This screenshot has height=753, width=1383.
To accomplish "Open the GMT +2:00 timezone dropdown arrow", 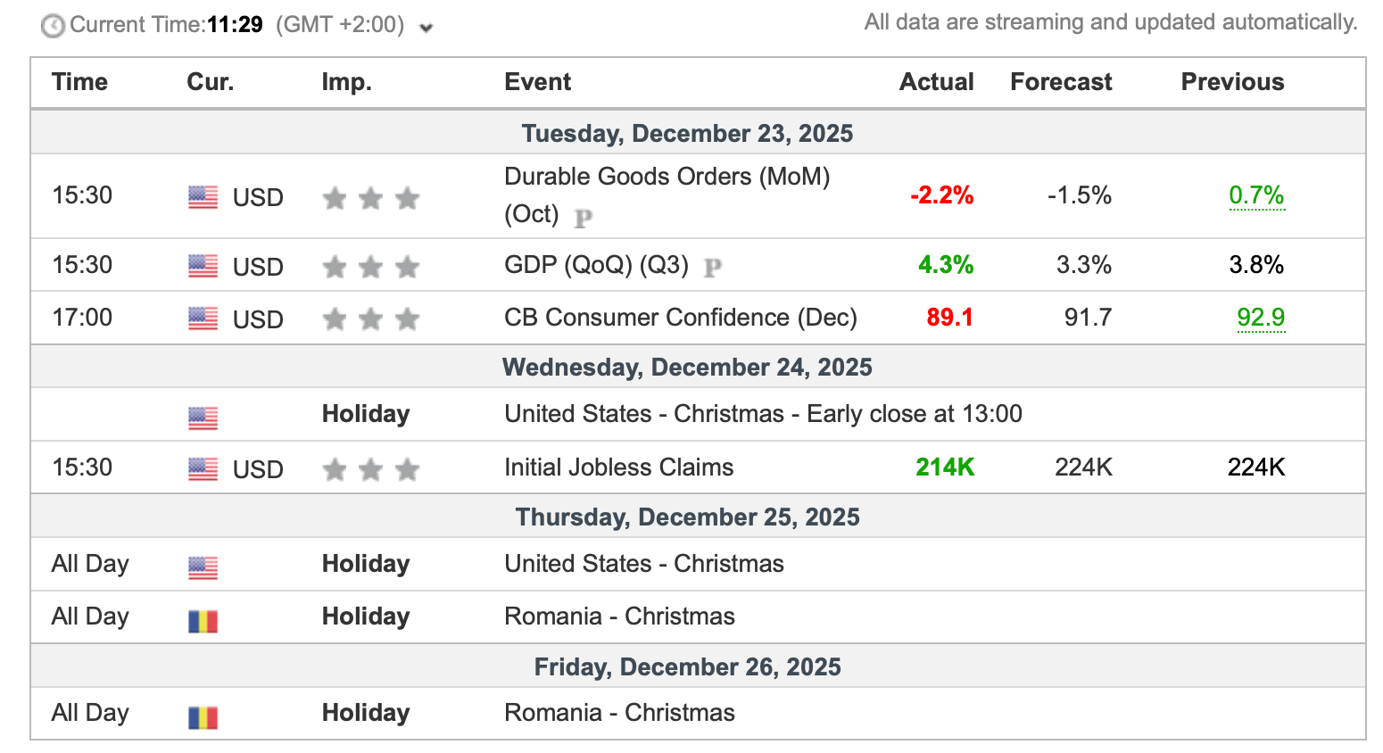I will [x=426, y=28].
